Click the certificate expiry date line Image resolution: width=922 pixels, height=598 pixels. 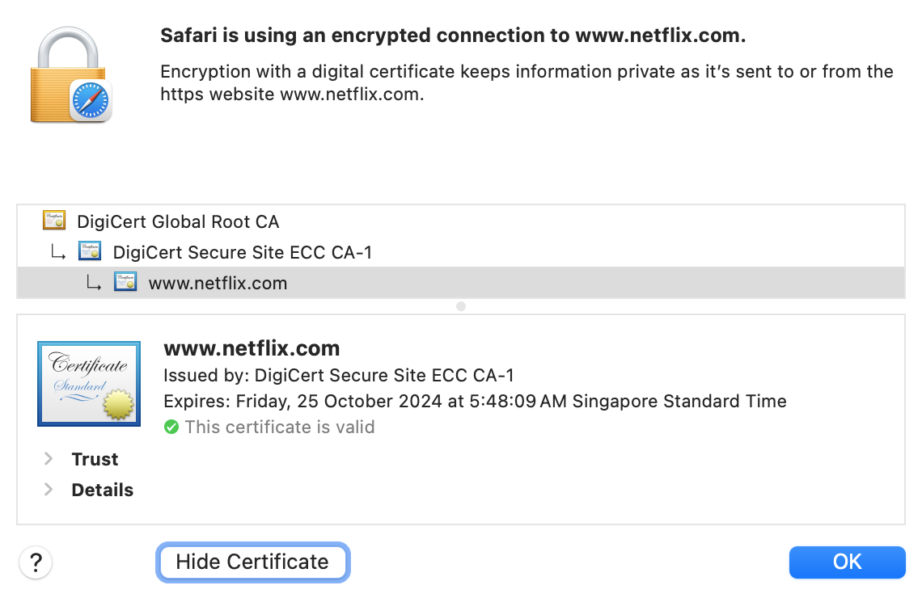tap(475, 401)
